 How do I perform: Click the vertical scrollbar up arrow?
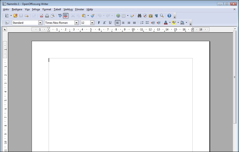235,29
